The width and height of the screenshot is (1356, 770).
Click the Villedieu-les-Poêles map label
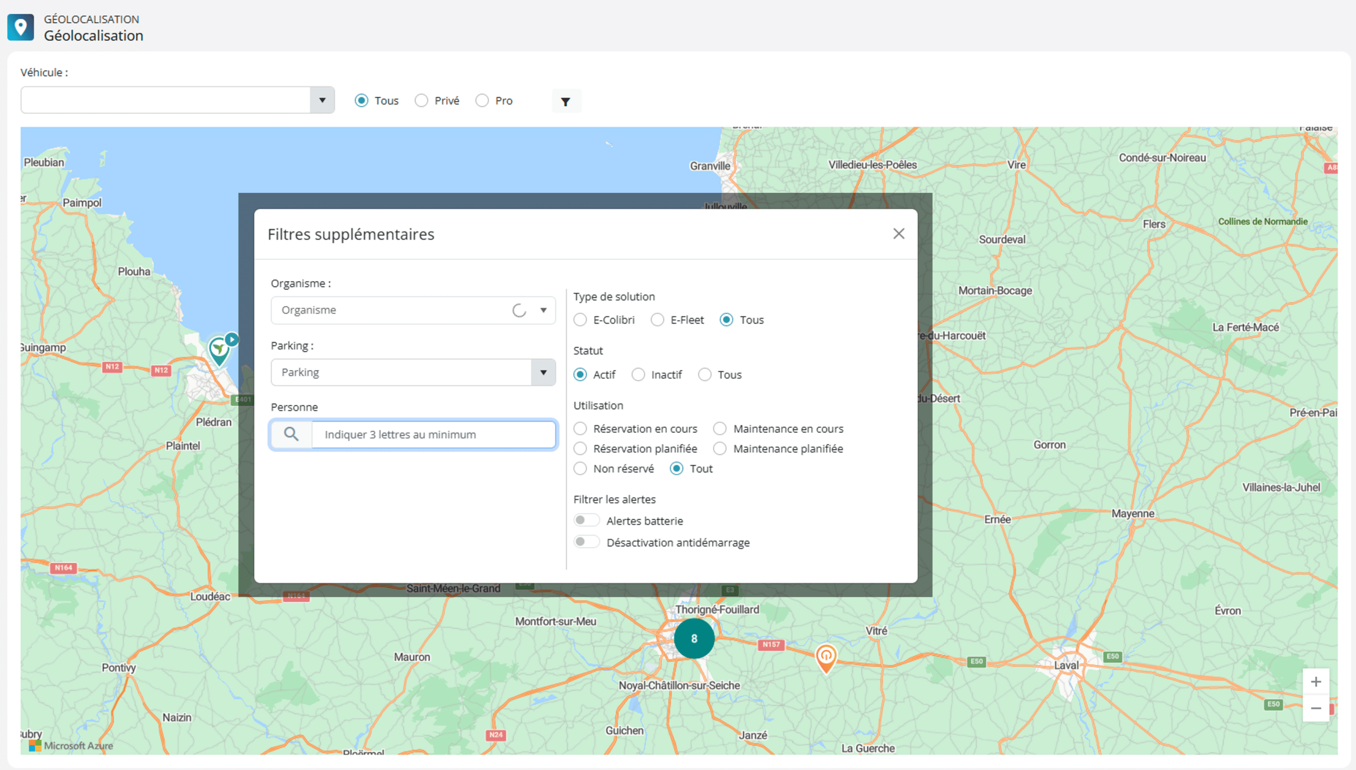[x=872, y=165]
